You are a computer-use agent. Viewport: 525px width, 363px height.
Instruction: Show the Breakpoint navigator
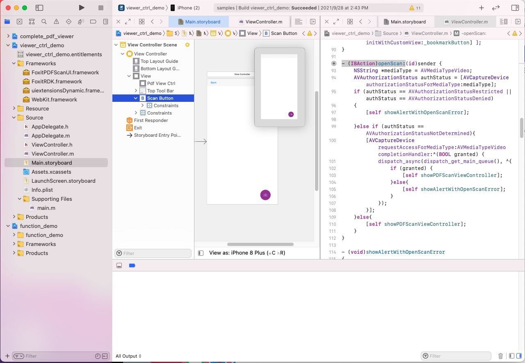click(x=94, y=21)
